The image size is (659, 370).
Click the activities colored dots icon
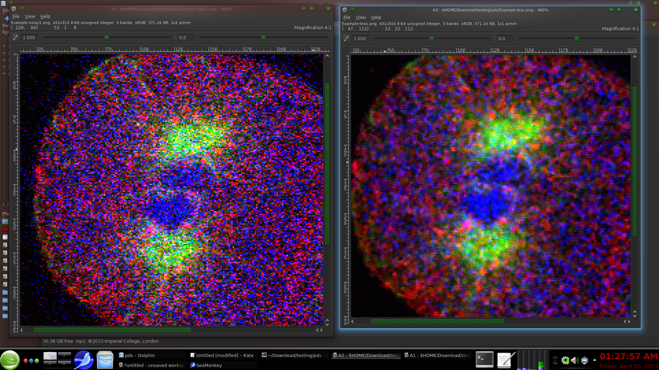(x=31, y=361)
